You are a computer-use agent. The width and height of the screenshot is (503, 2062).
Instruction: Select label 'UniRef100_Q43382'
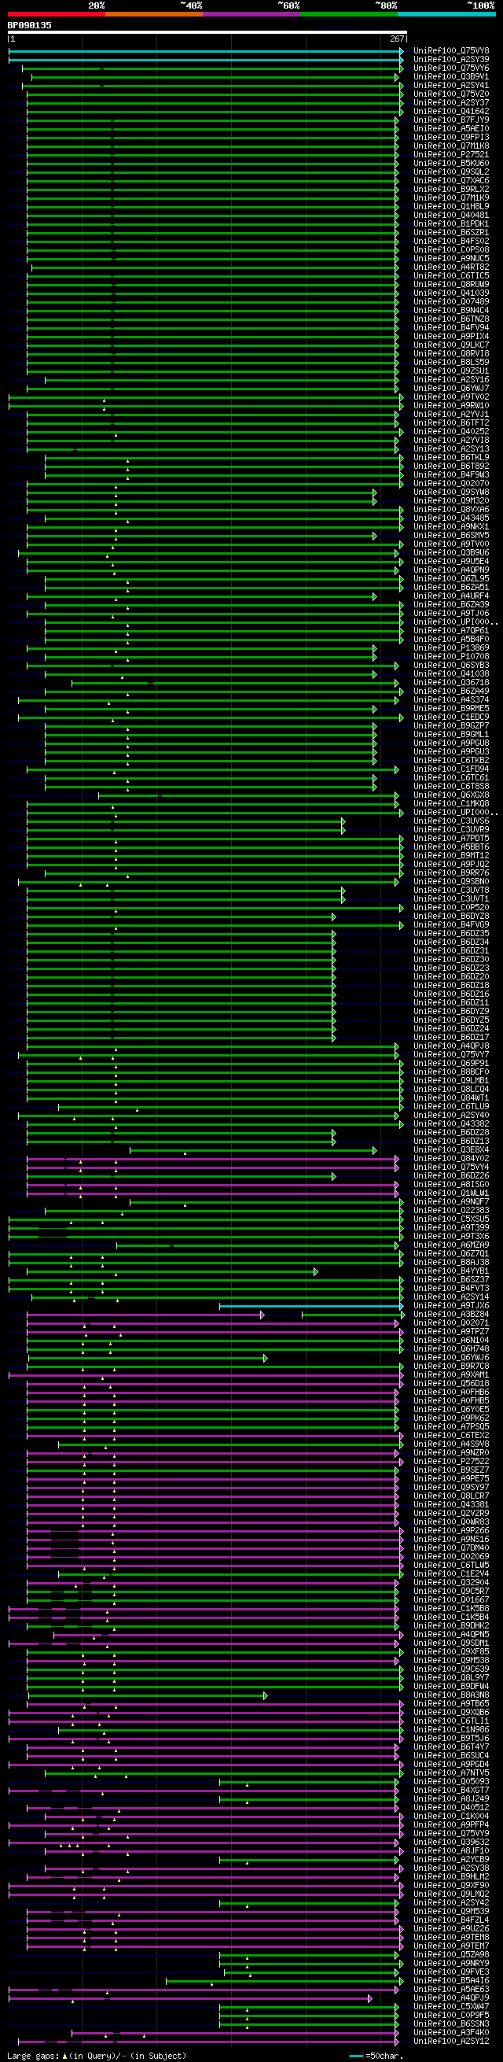(451, 1124)
